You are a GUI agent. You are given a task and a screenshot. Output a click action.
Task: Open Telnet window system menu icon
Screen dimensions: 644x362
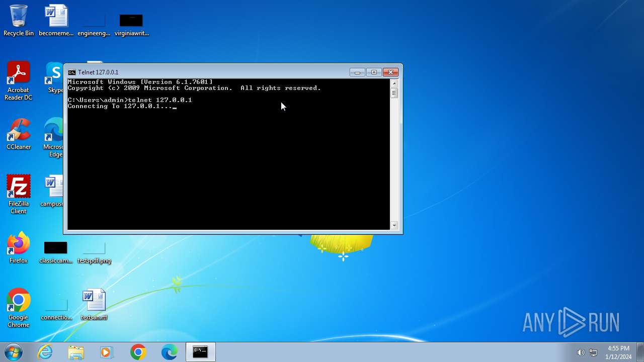[x=72, y=72]
